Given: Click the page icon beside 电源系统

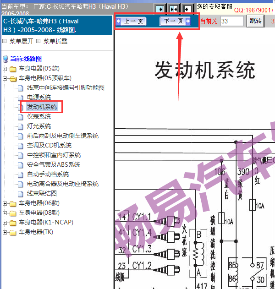Looking at the screenshot, I should click(x=21, y=98).
